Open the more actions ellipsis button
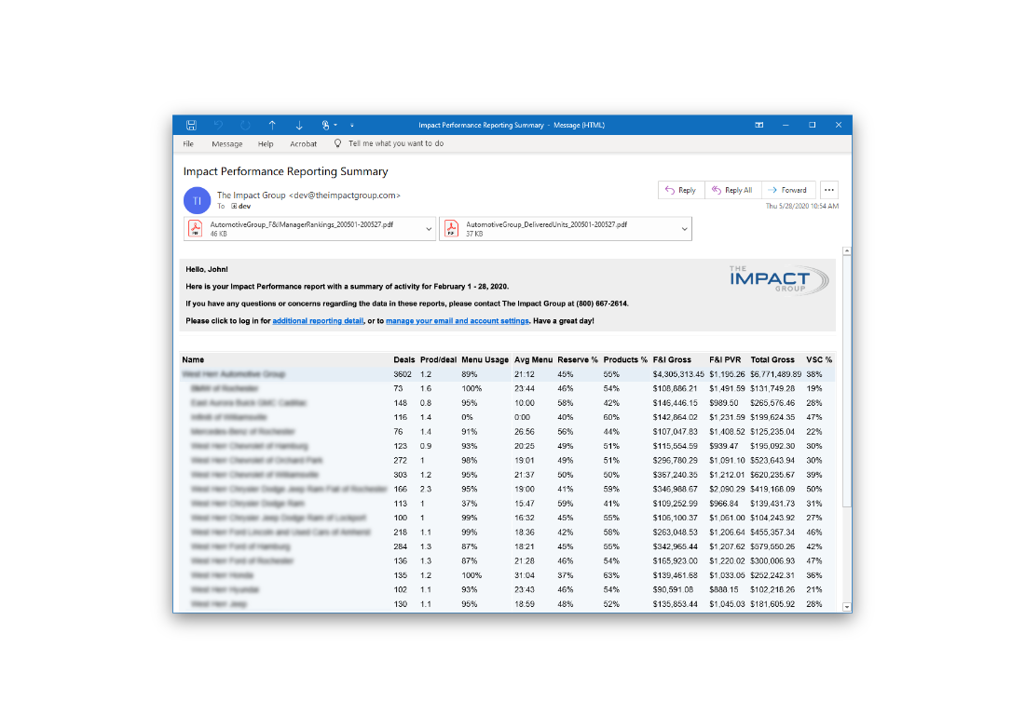Image resolution: width=1025 pixels, height=728 pixels. tap(829, 190)
